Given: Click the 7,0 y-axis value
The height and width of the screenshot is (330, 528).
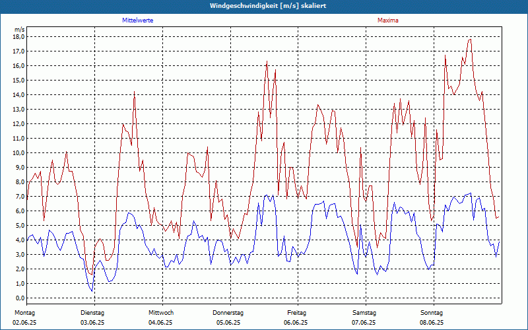Looking at the screenshot, I should point(20,196).
